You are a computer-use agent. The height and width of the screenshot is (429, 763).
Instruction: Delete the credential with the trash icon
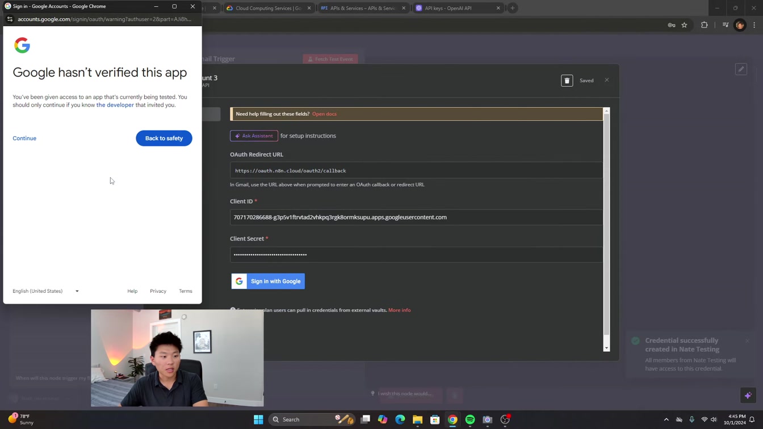[567, 81]
